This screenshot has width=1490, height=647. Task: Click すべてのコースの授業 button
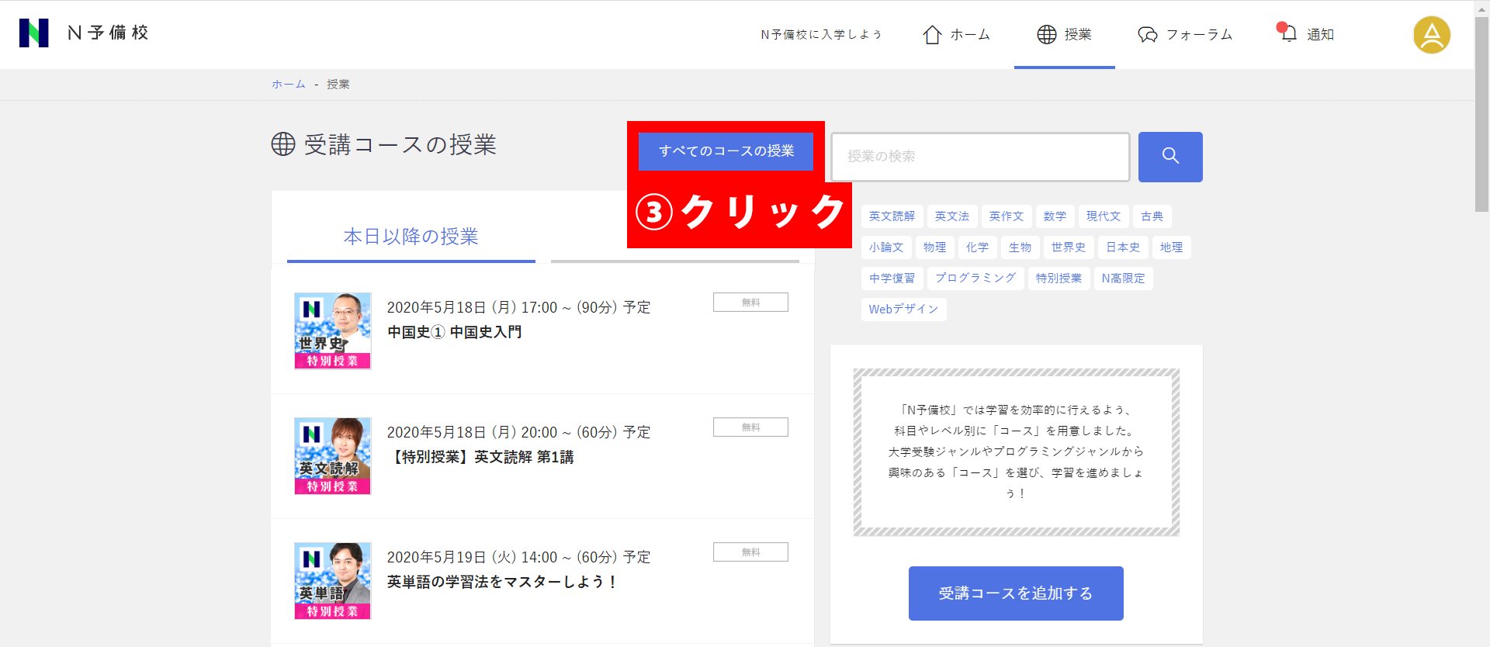tap(726, 151)
